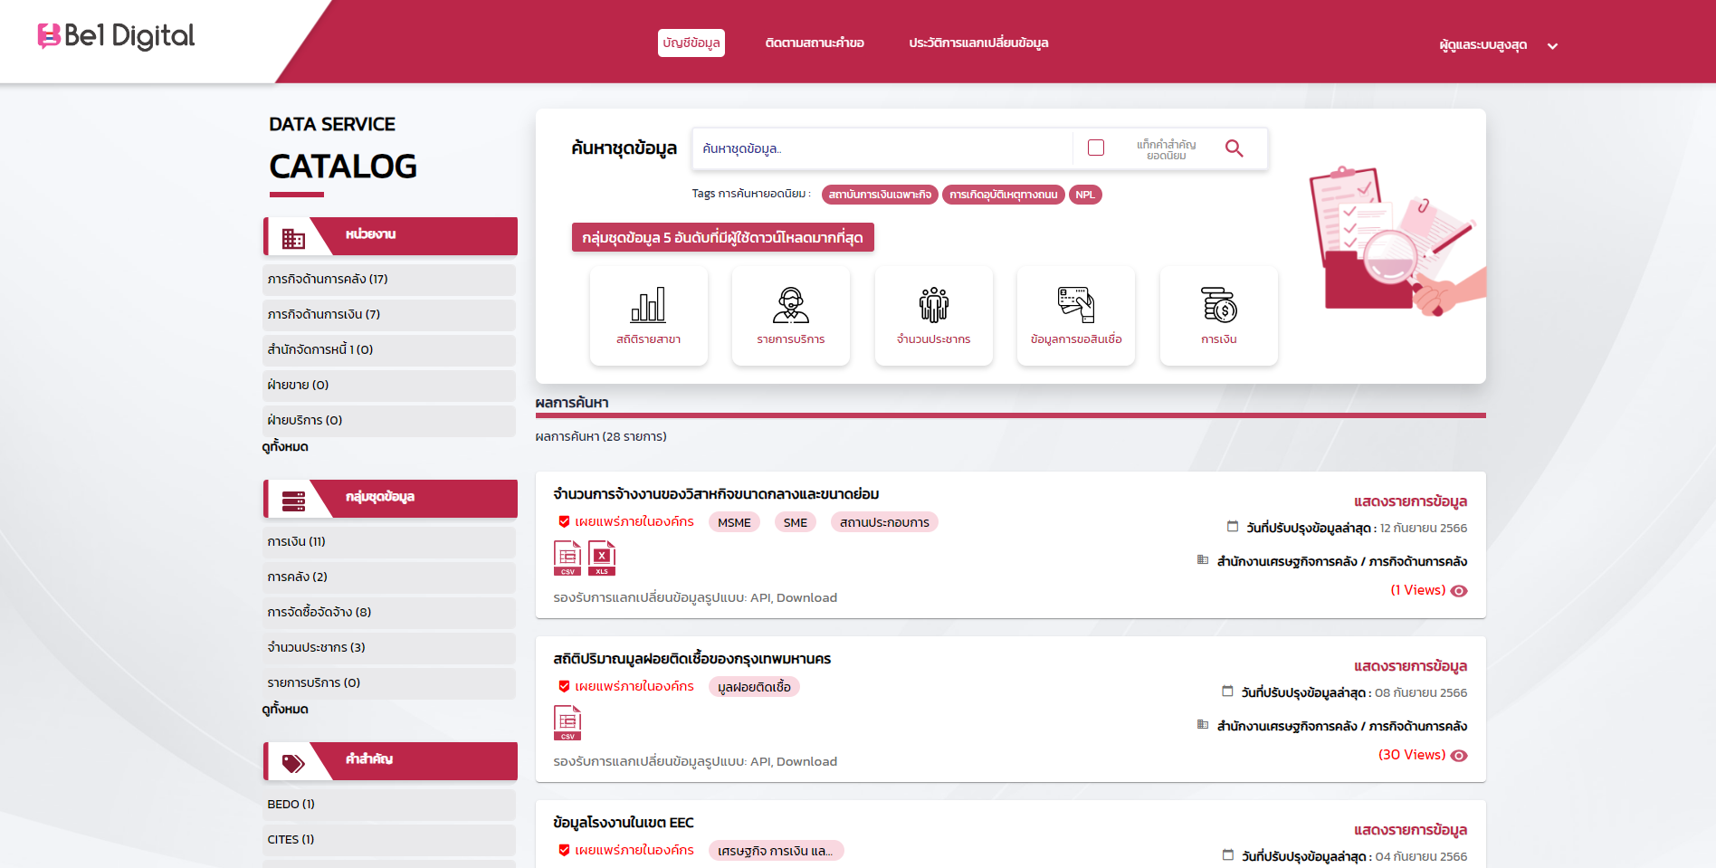Toggle the popular keyword tag checkbox
The width and height of the screenshot is (1716, 868).
pyautogui.click(x=1096, y=148)
